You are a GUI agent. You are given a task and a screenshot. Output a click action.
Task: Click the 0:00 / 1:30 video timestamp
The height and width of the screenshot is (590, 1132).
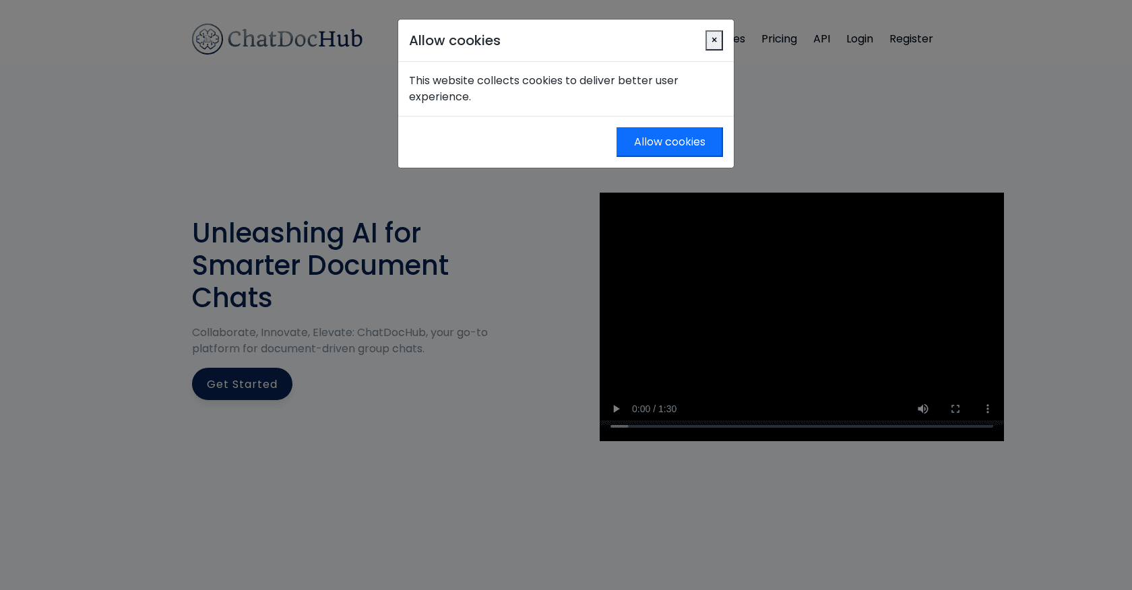[654, 409]
